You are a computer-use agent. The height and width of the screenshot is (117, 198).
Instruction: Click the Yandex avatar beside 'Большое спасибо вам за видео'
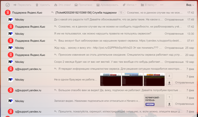click(10, 90)
